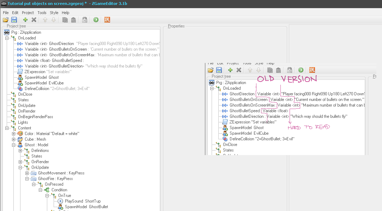Viewport: 382px width, 211px height.
Task: Click the Paste icon in the old version inset
Action: coord(278,70)
